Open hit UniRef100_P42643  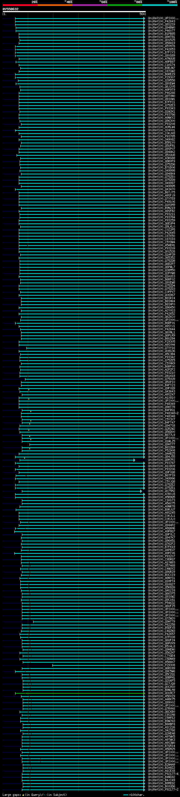[x=161, y=22]
